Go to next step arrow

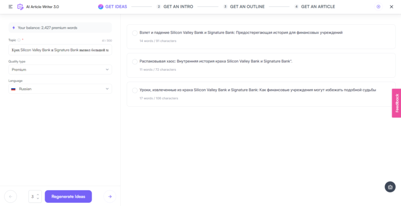[x=110, y=197]
